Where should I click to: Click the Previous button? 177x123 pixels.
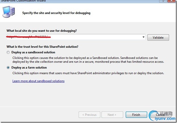tap(89, 115)
